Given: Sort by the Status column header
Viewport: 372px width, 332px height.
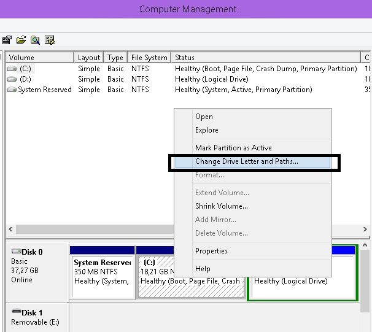Looking at the screenshot, I should tap(266, 58).
